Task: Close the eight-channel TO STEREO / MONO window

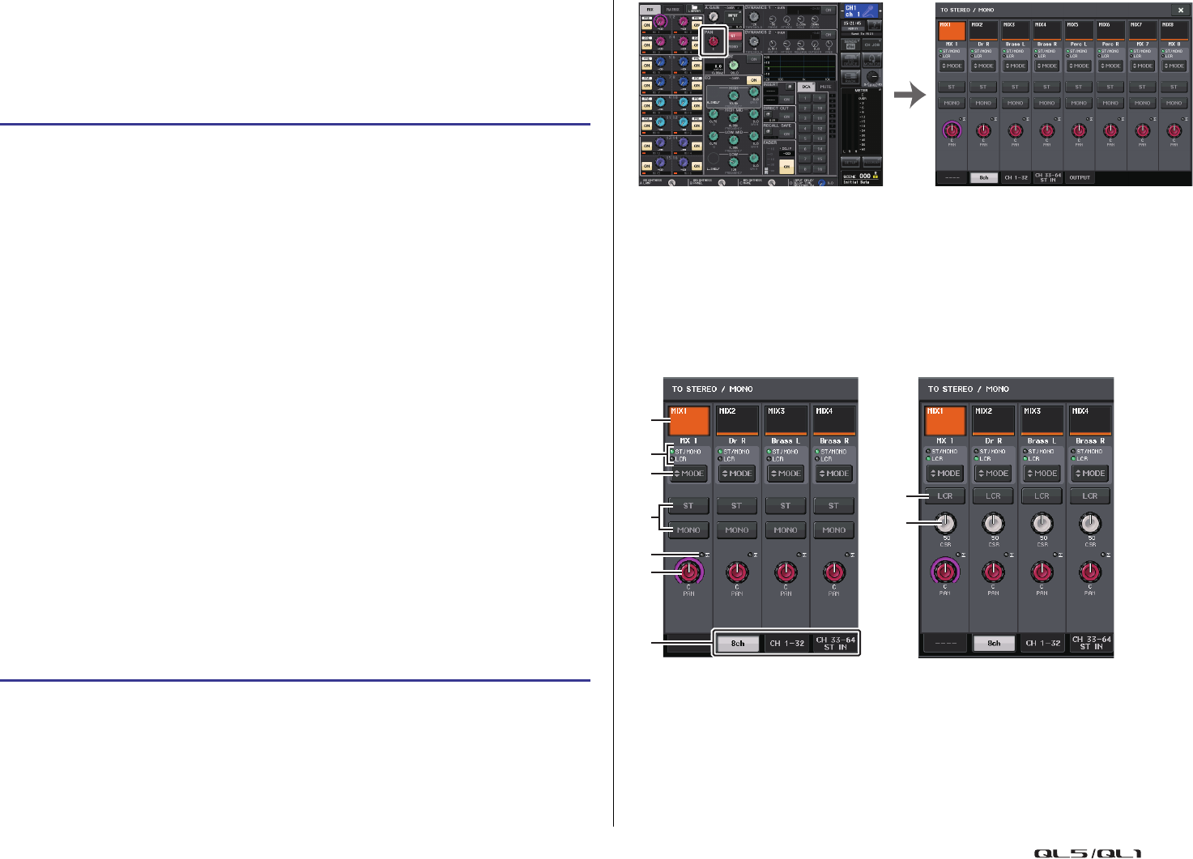Action: 1181,10
